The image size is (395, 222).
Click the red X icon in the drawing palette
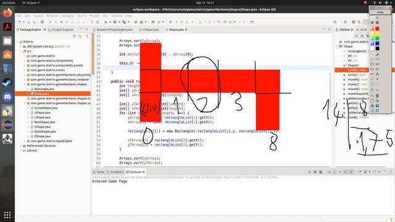click(377, 79)
